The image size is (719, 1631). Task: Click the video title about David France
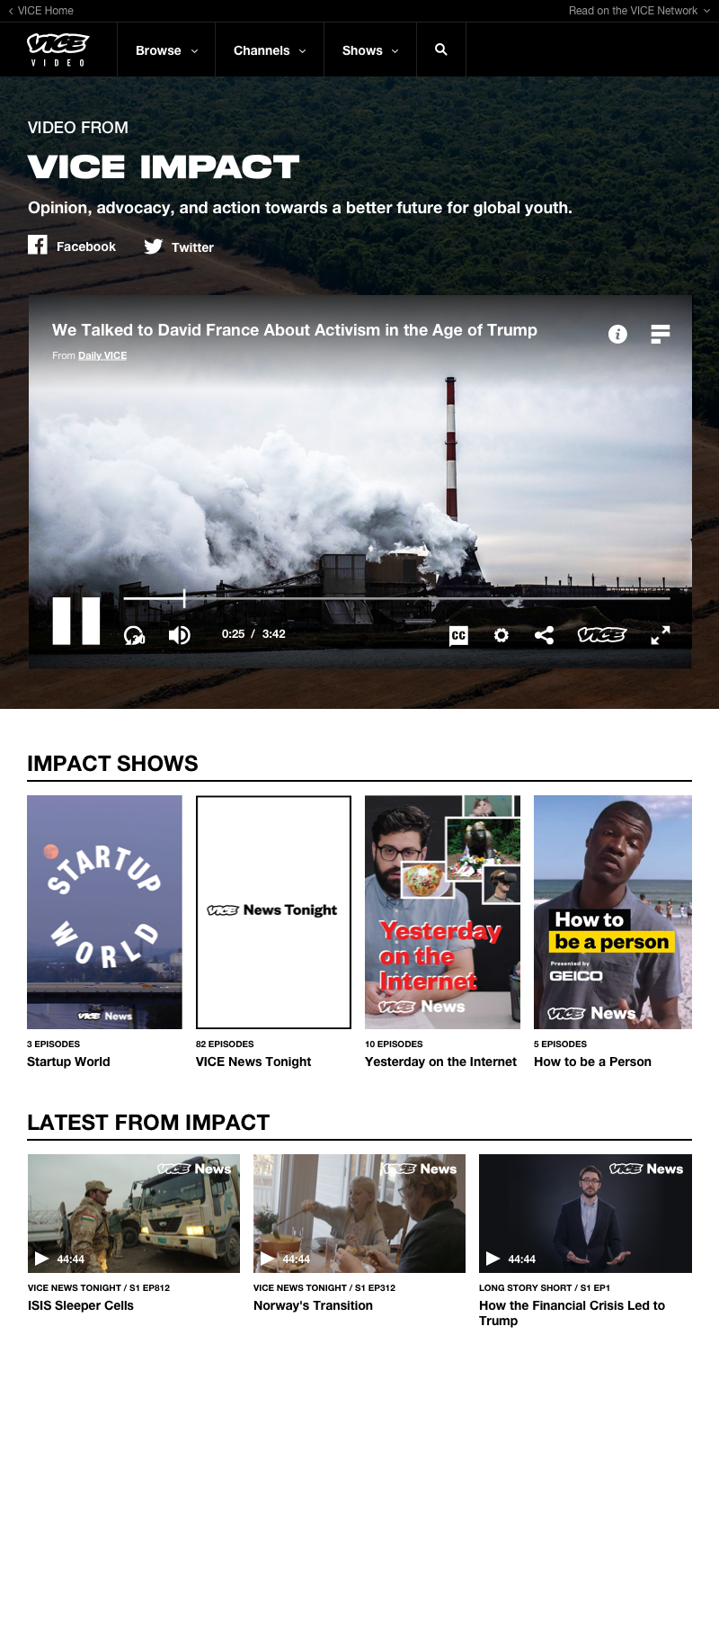coord(295,330)
